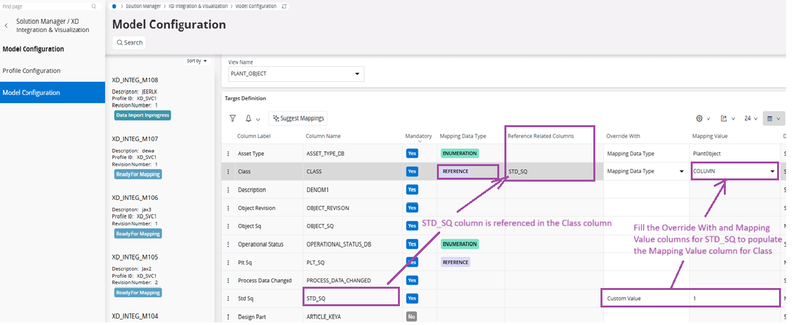
Task: Click the back arrow in sidebar
Action: pyautogui.click(x=6, y=25)
